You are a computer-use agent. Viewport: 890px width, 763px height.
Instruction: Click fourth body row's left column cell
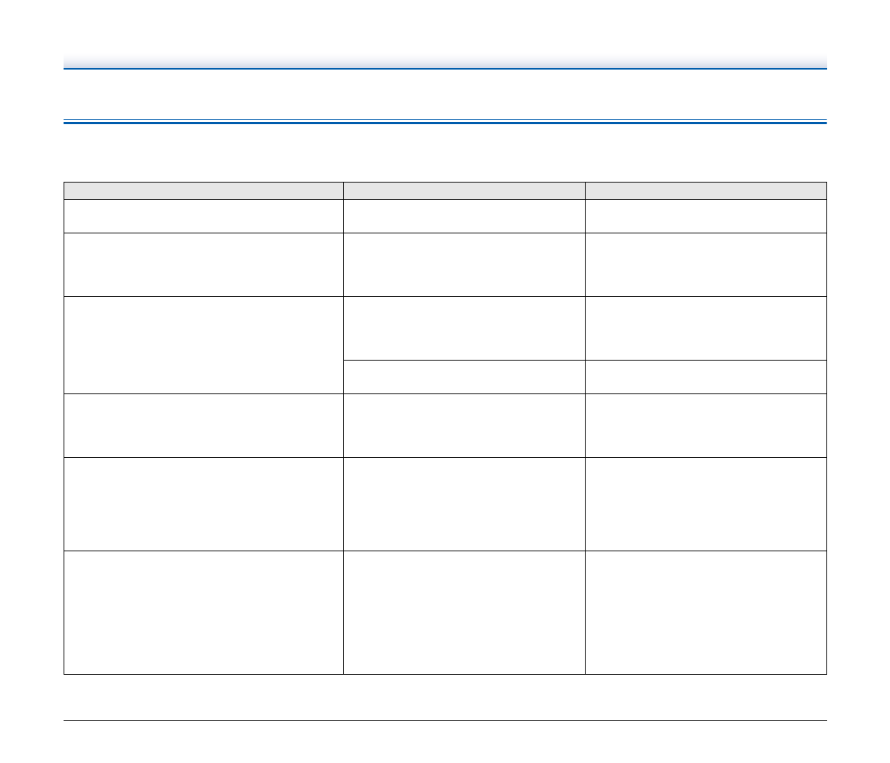[203, 425]
